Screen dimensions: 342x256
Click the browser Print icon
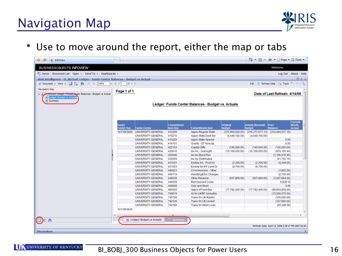tap(270, 60)
